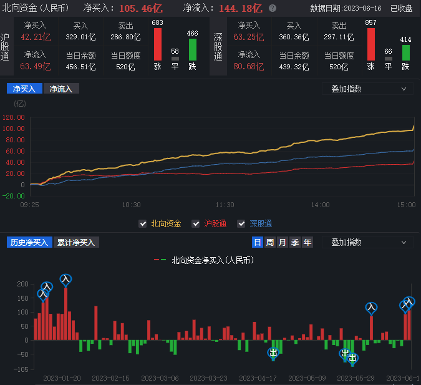Click the help icon beside 净流入 total
The height and width of the screenshot is (385, 421).
(x=273, y=9)
